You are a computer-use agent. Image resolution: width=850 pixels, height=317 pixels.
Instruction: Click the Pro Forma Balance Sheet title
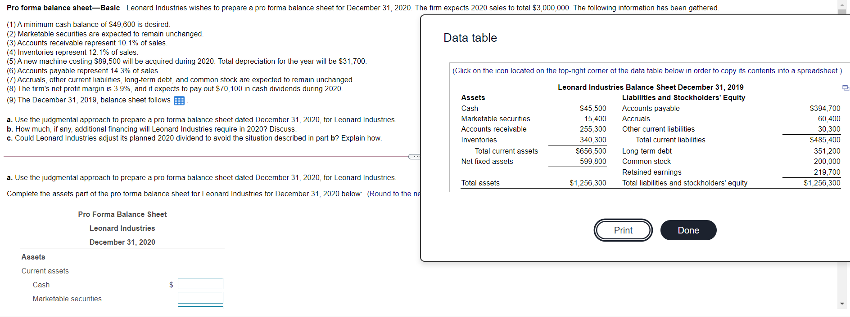(x=122, y=214)
